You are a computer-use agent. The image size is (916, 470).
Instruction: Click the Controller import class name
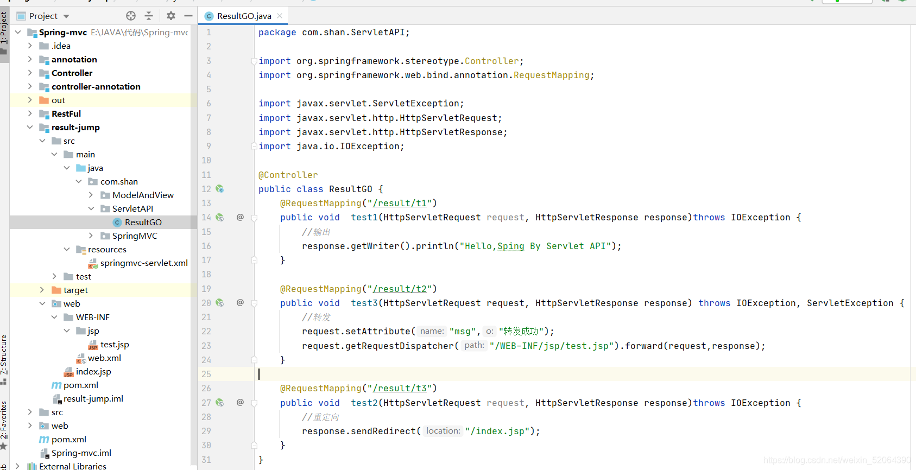tap(491, 61)
